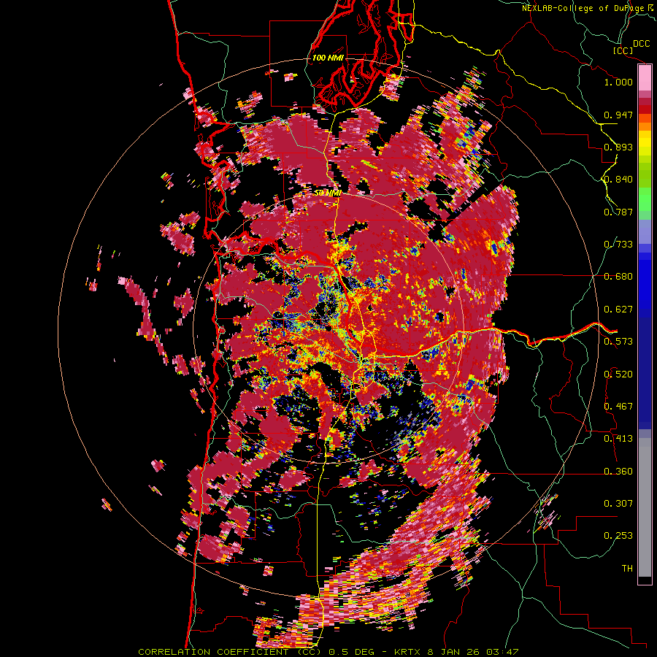657x657 pixels.
Task: Select the 0.787 color scale label
Action: 618,212
